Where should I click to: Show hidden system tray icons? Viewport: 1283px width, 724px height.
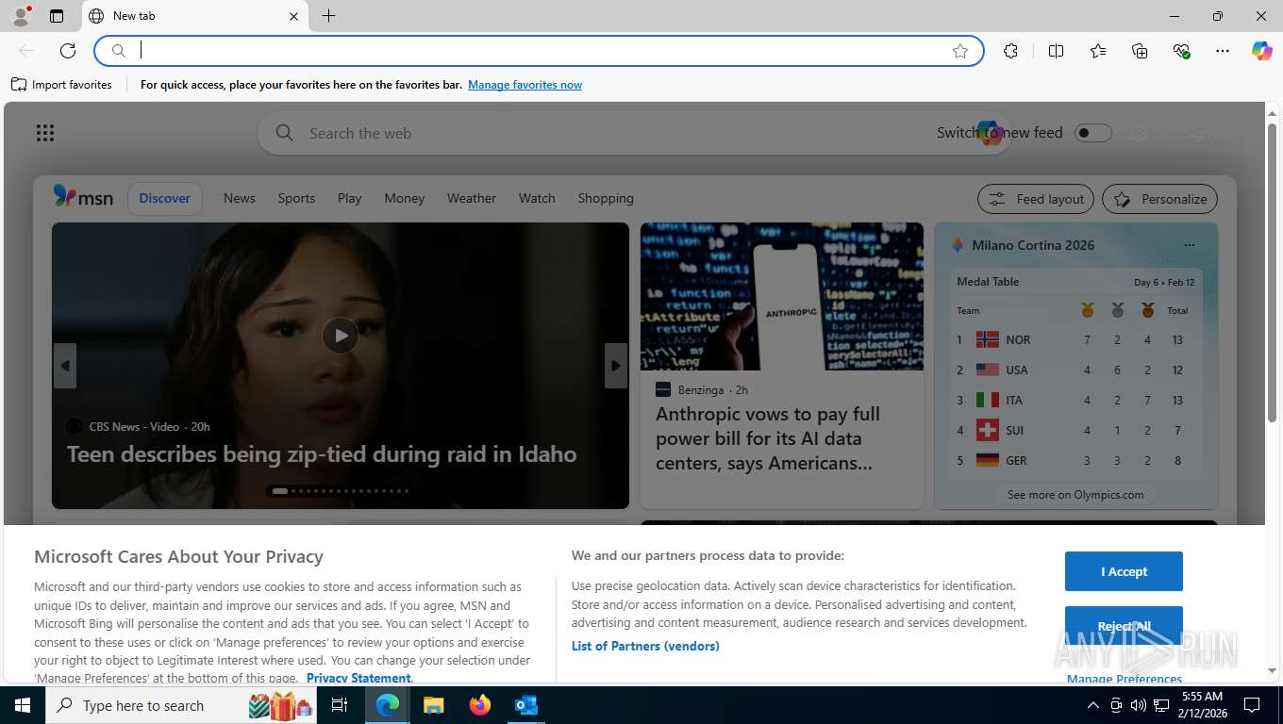[1093, 705]
